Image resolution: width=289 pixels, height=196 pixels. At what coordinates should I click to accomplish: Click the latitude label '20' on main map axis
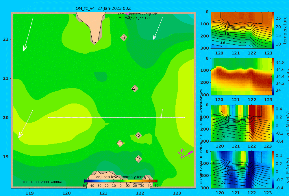[6, 118]
